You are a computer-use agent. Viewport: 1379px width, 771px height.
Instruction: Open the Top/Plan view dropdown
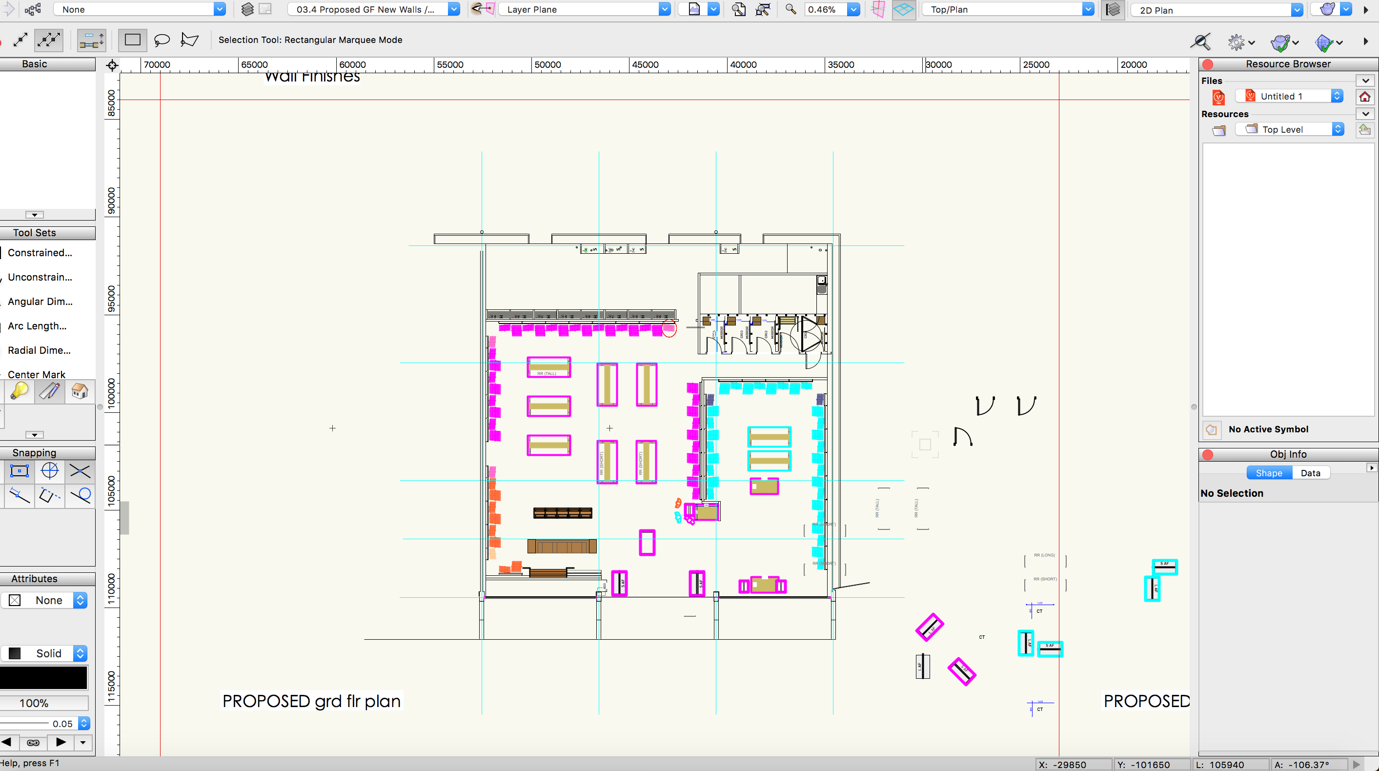(1087, 9)
